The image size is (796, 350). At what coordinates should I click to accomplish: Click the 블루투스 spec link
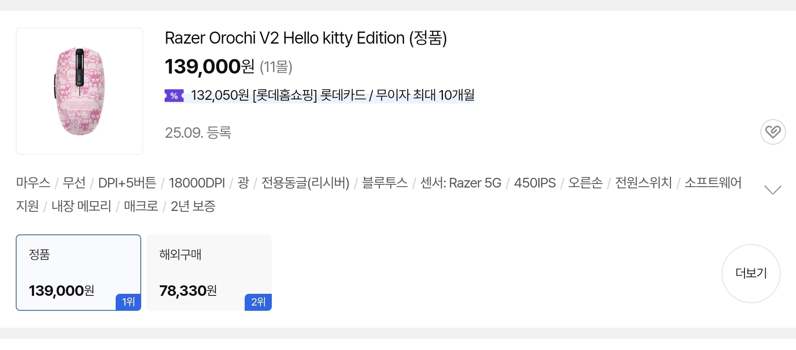[385, 183]
